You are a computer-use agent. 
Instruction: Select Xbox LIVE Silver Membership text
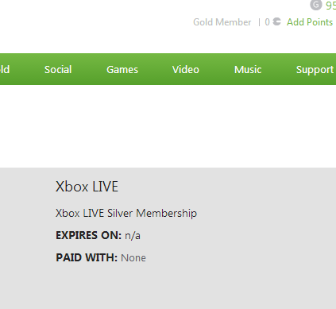[126, 214]
